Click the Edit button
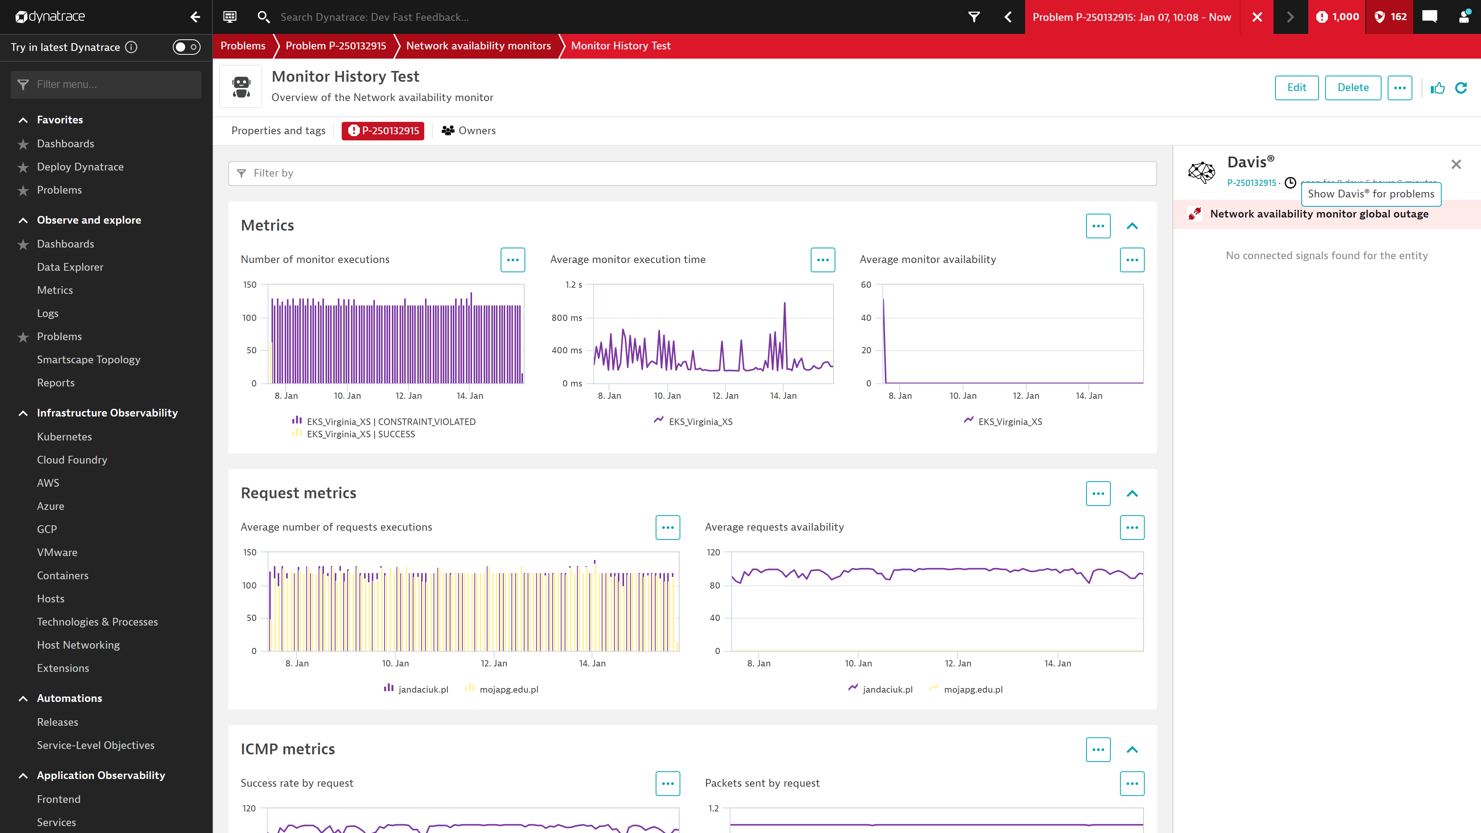The image size is (1481, 833). tap(1297, 88)
